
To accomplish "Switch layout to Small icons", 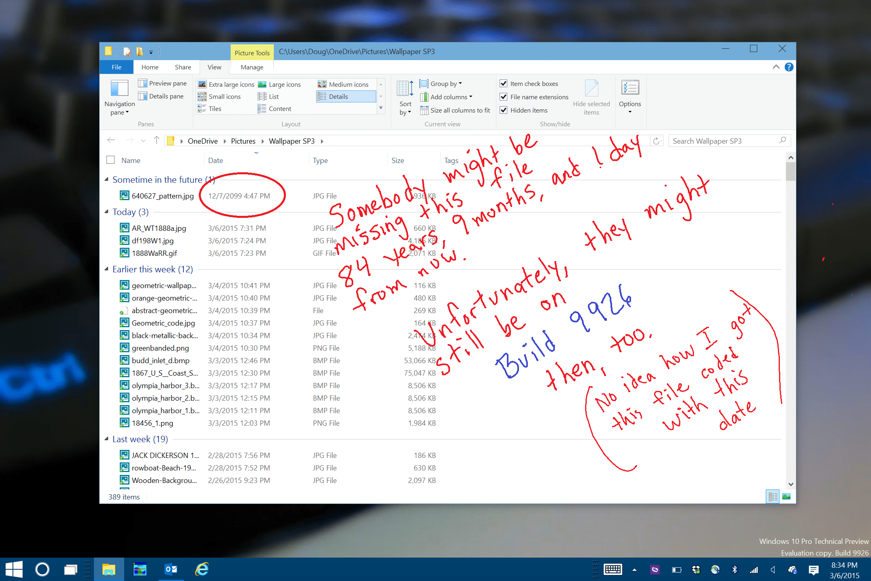I will coord(219,96).
